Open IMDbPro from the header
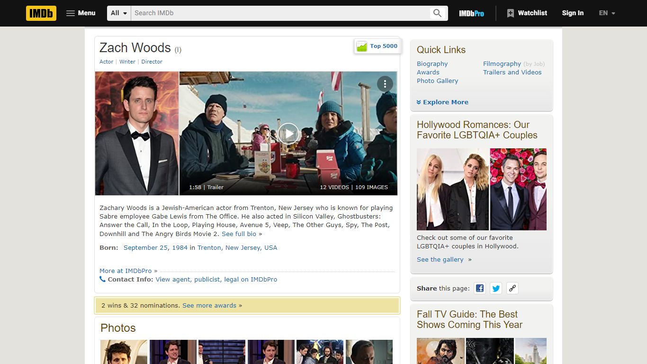 pos(471,13)
